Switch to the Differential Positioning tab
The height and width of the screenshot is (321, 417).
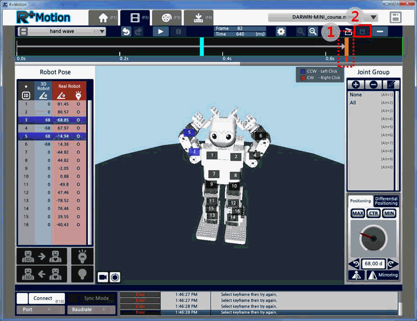point(386,201)
